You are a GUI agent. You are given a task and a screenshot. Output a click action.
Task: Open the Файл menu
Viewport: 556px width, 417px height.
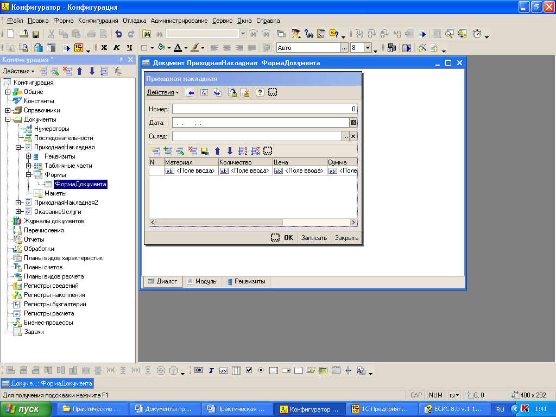[x=15, y=21]
